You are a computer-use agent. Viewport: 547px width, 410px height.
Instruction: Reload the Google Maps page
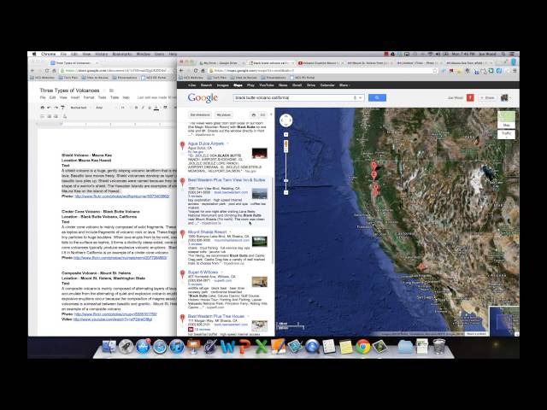point(197,71)
